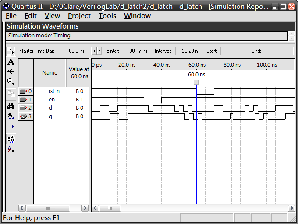Step master time bar backward arrow
This screenshot has width=298, height=224.
click(x=94, y=51)
